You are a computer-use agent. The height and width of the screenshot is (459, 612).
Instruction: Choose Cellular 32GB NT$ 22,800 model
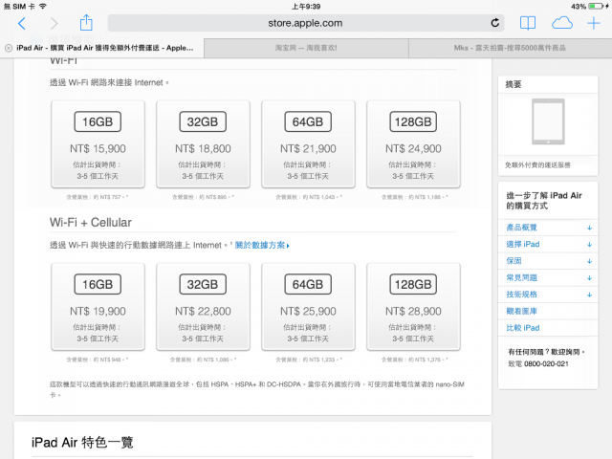tap(203, 306)
